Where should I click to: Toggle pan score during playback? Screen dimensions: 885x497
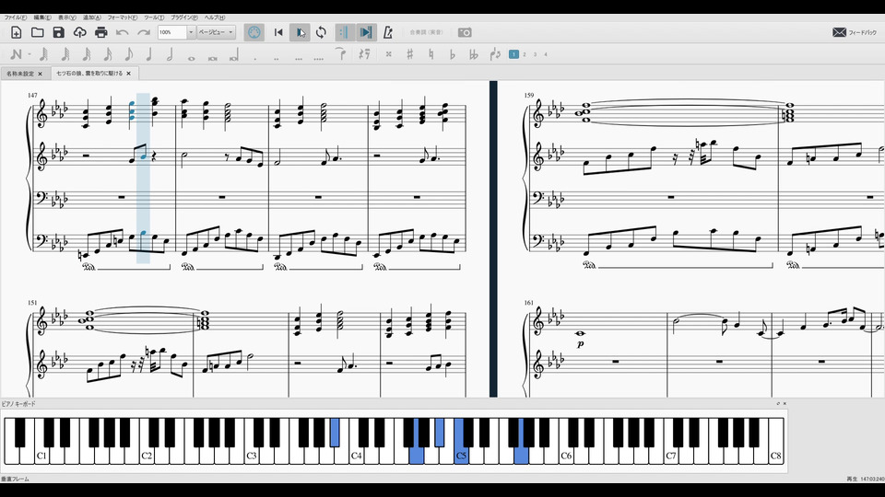click(366, 32)
